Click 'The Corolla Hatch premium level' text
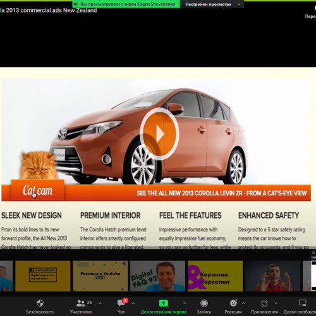This screenshot has width=316, height=316. [113, 229]
